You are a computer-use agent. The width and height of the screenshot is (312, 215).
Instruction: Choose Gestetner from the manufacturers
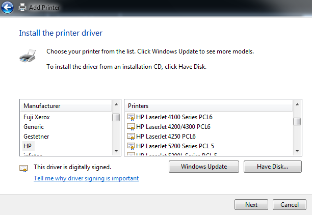point(36,137)
